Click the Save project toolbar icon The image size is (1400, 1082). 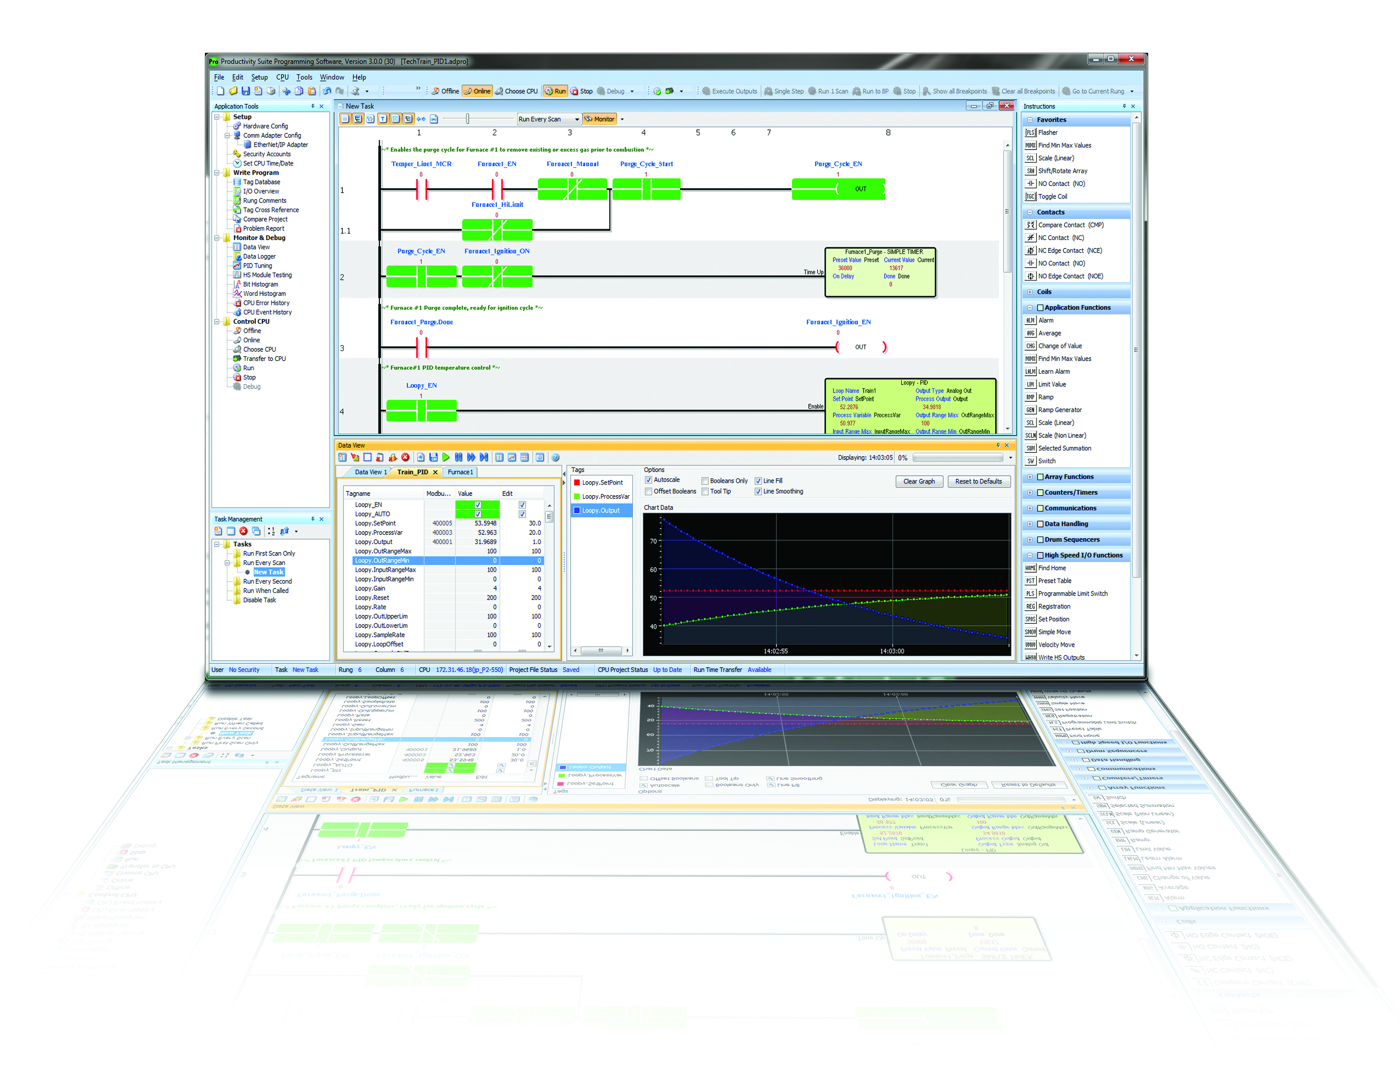pos(246,91)
